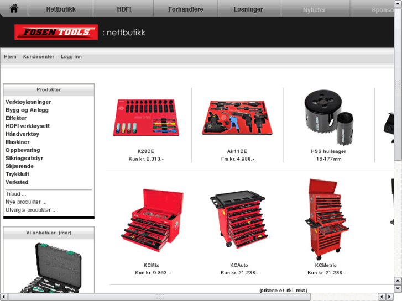The image size is (402, 301).
Task: Open the KCMix tool chest image
Action: click(152, 220)
